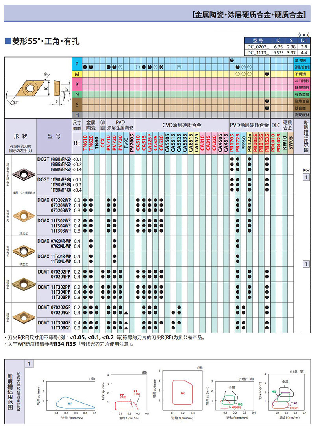Click the 11T308GP model row
The image size is (315, 430).
pyautogui.click(x=61, y=328)
